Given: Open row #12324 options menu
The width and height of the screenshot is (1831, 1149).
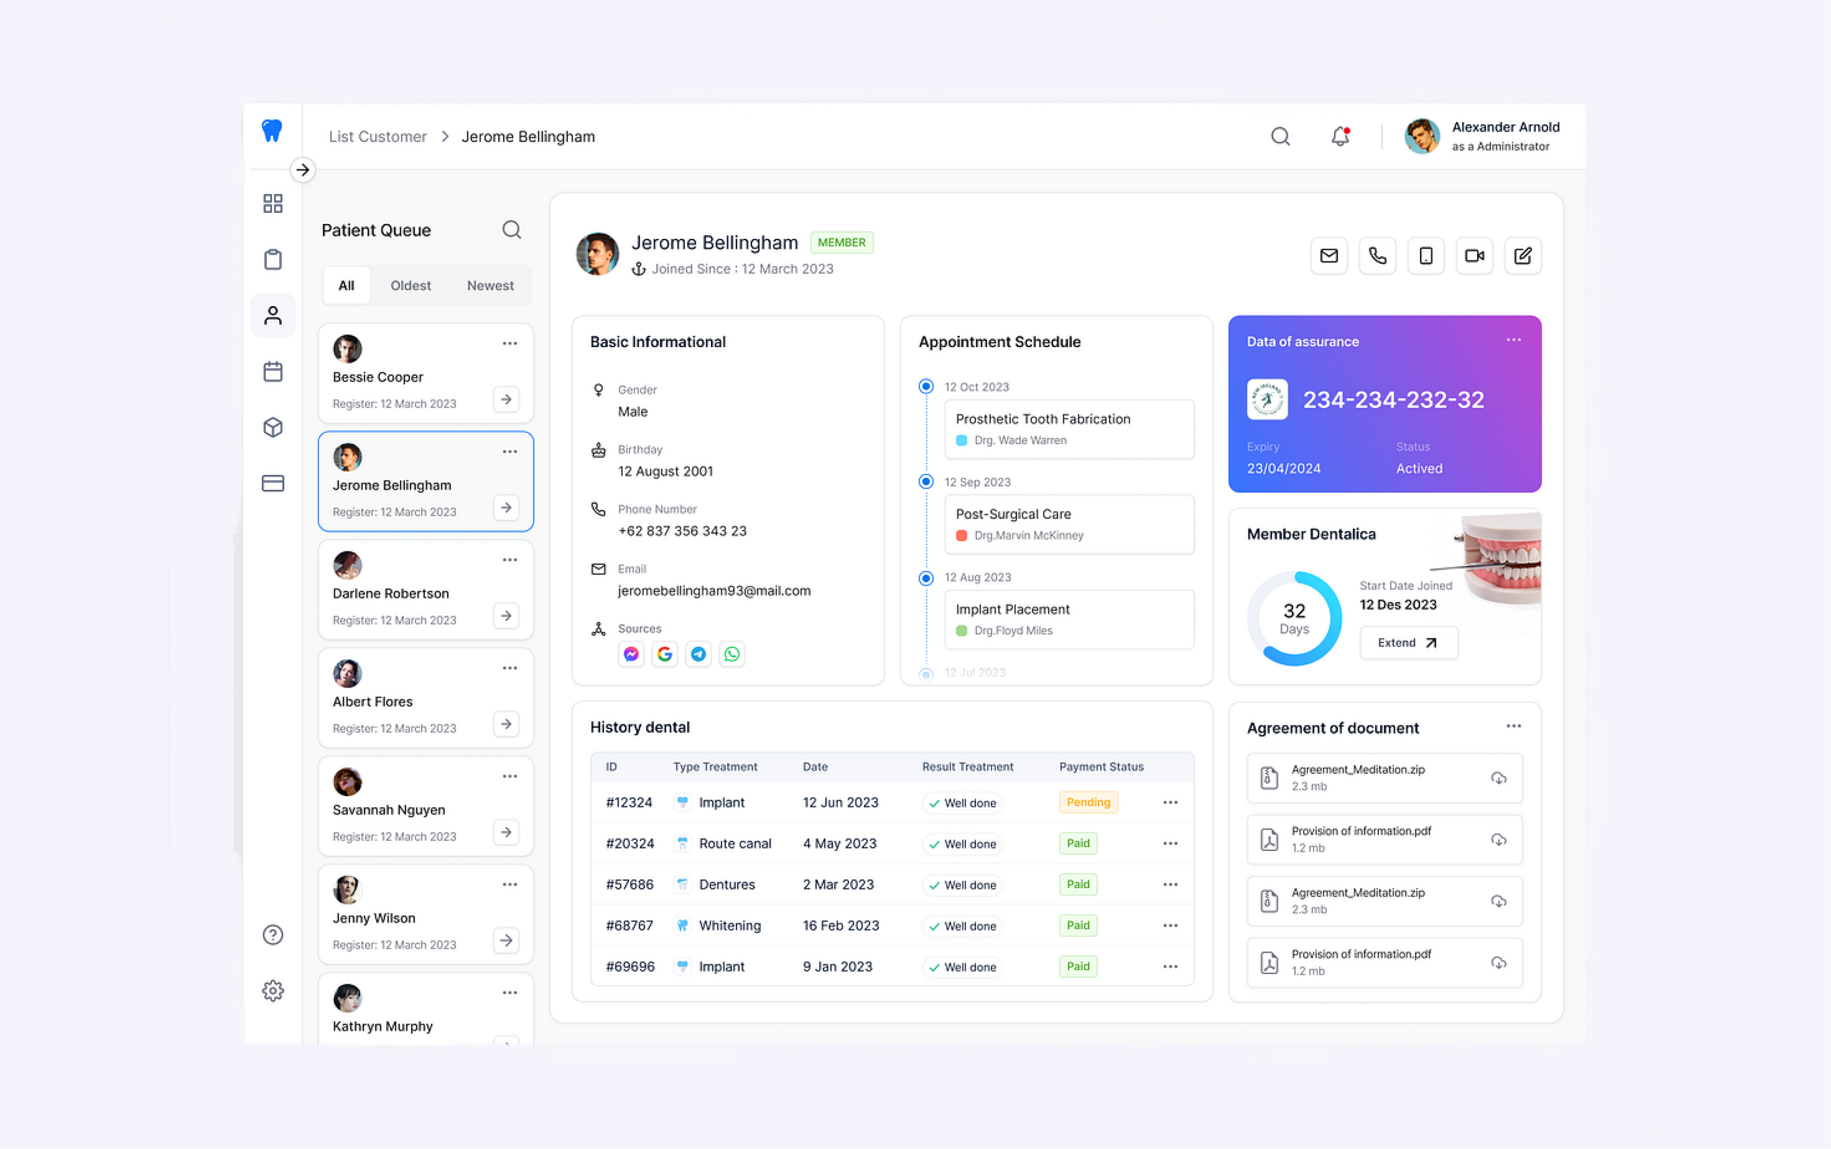Looking at the screenshot, I should coord(1171,802).
